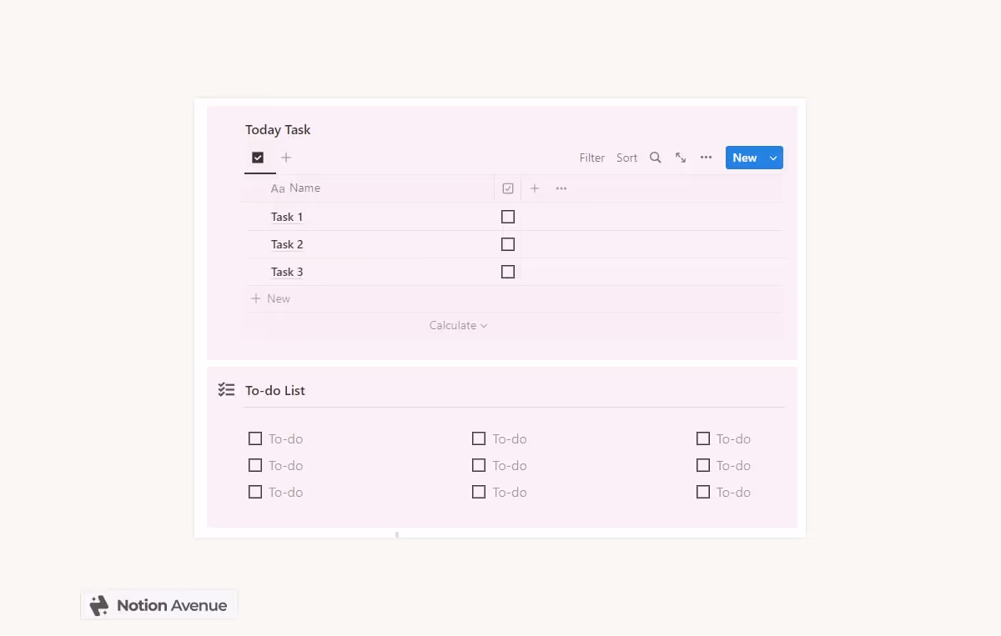
Task: Add a row using + New below Task 3
Action: 271,298
